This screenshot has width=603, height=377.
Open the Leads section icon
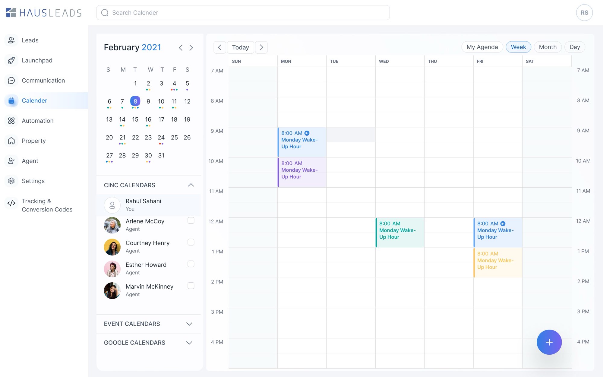(x=11, y=40)
